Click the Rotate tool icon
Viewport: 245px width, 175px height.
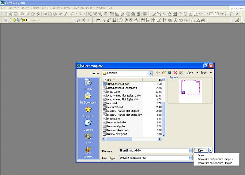[x=185, y=14]
